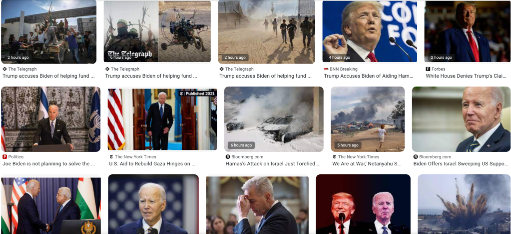This screenshot has height=234, width=511.
Task: Select the explosion over city thumbnail
Action: tap(464, 204)
